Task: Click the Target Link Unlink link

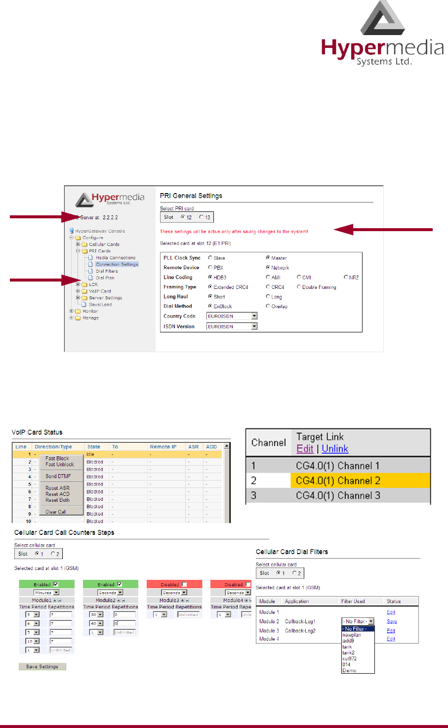Action: 335,449
